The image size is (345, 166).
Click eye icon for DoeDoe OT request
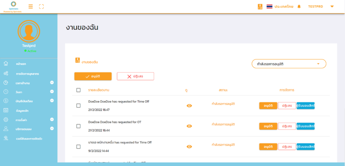pos(189,126)
